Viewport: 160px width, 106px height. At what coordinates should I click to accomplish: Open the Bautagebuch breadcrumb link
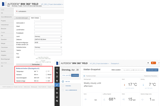pyautogui.click(x=115, y=64)
